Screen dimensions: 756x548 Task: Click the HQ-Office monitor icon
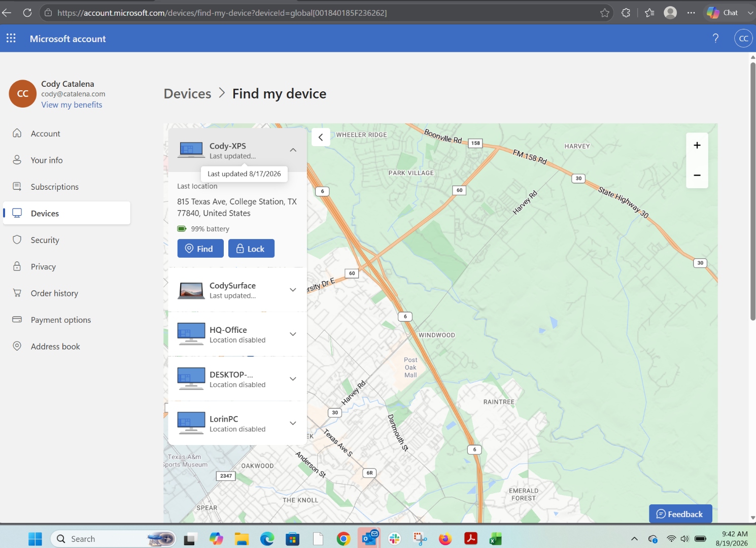pyautogui.click(x=191, y=334)
